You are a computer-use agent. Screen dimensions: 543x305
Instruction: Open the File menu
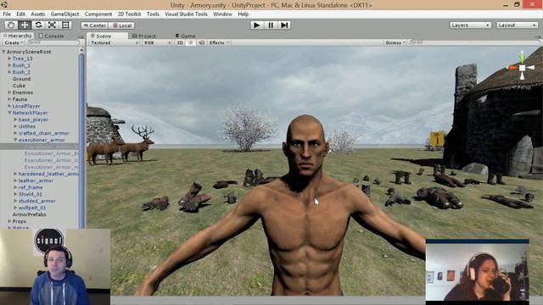point(7,14)
